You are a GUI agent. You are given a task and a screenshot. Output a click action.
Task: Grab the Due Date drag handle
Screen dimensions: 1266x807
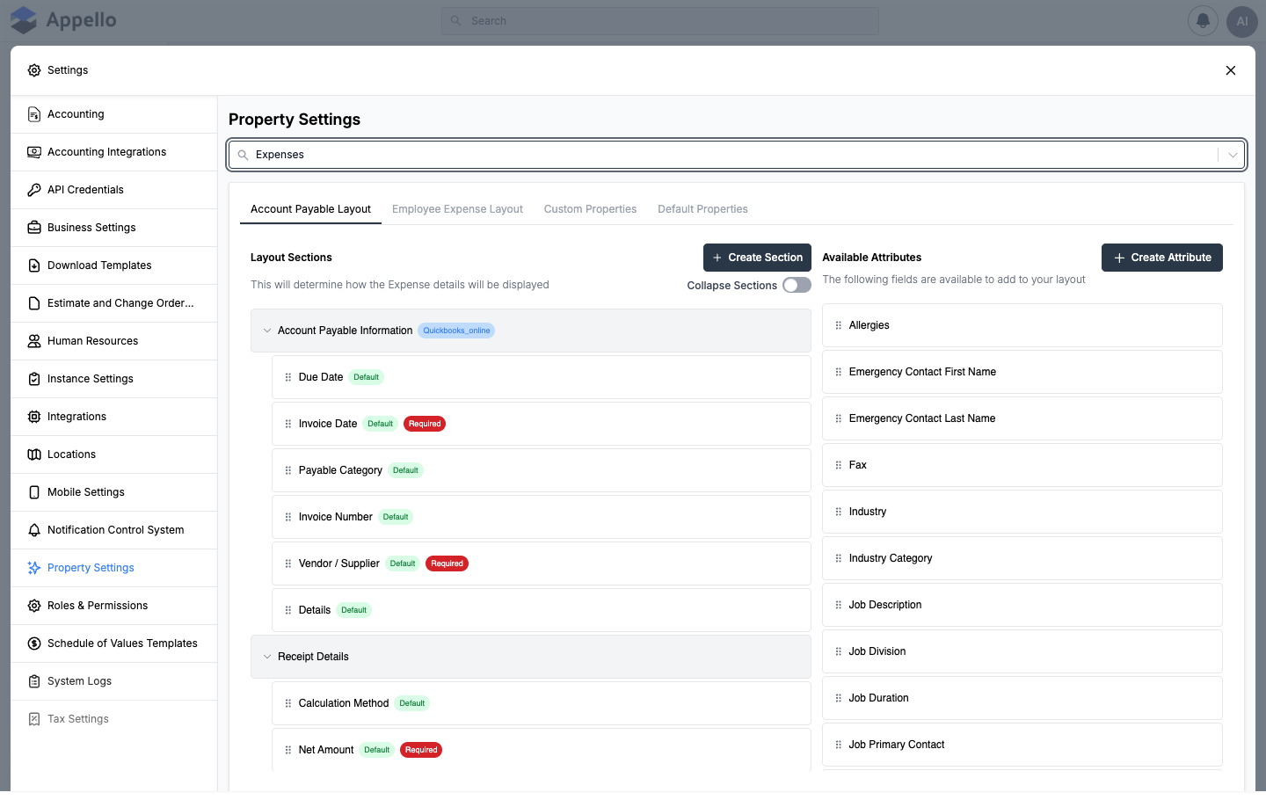point(288,377)
